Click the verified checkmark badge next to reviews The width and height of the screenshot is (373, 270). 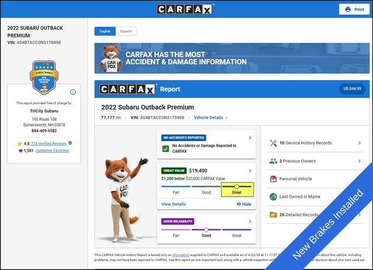[x=70, y=143]
